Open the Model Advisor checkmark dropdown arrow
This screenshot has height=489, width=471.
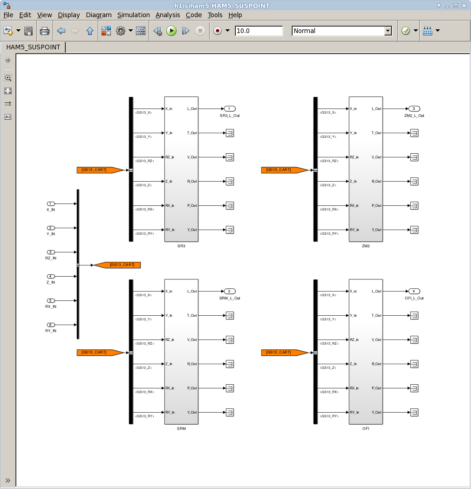pos(416,31)
